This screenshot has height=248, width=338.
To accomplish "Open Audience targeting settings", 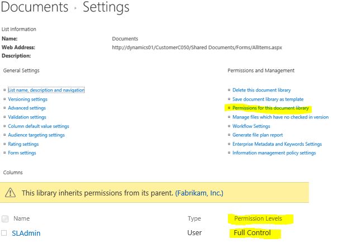I will tap(36, 135).
